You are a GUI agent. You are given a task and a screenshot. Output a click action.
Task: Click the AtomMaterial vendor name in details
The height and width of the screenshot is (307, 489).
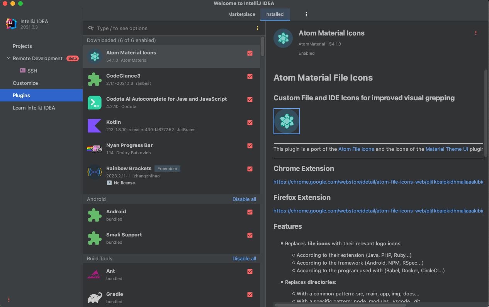(312, 44)
